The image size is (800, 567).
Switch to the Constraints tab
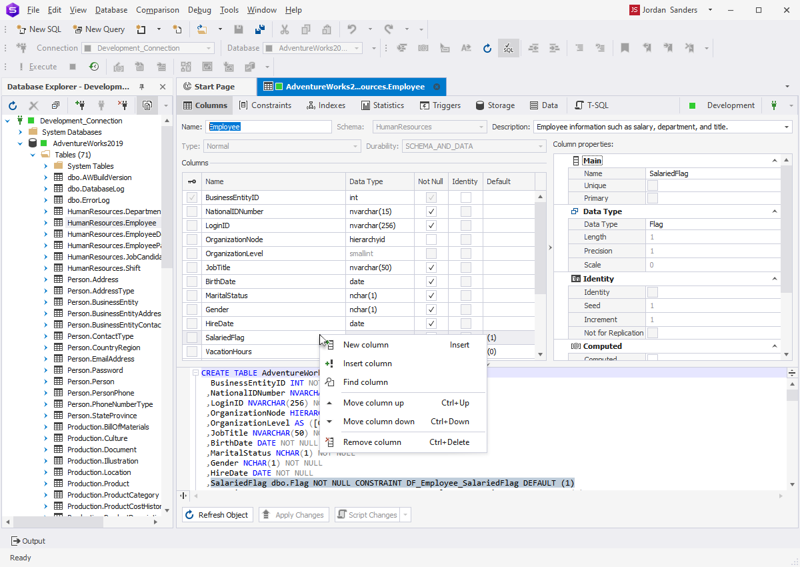[x=265, y=105]
